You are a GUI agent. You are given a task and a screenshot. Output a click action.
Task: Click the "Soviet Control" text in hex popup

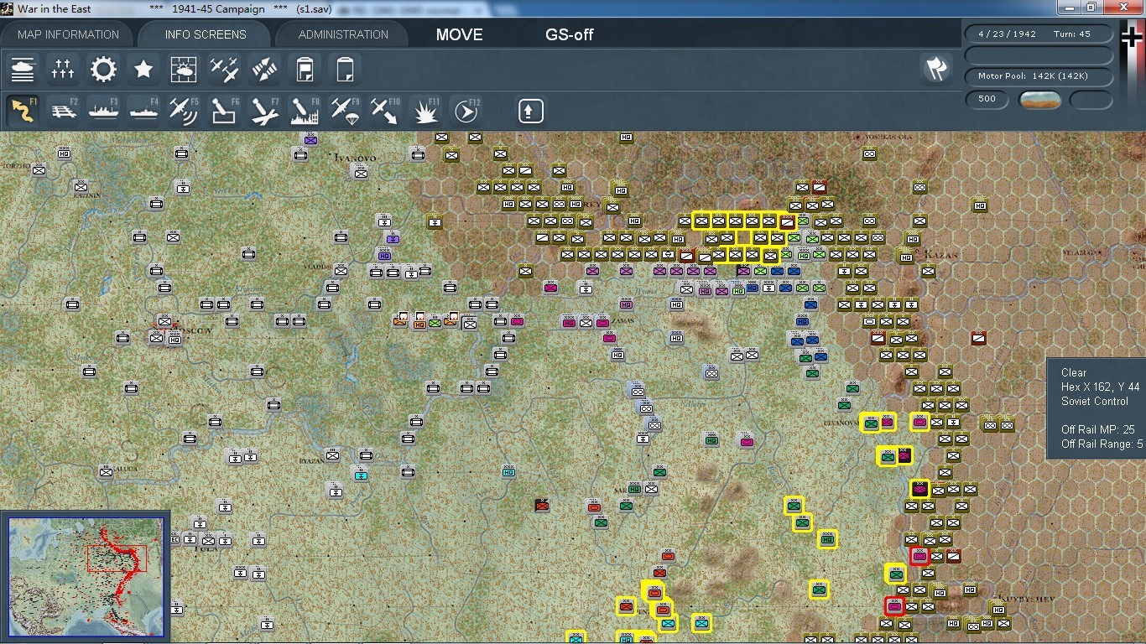1095,401
